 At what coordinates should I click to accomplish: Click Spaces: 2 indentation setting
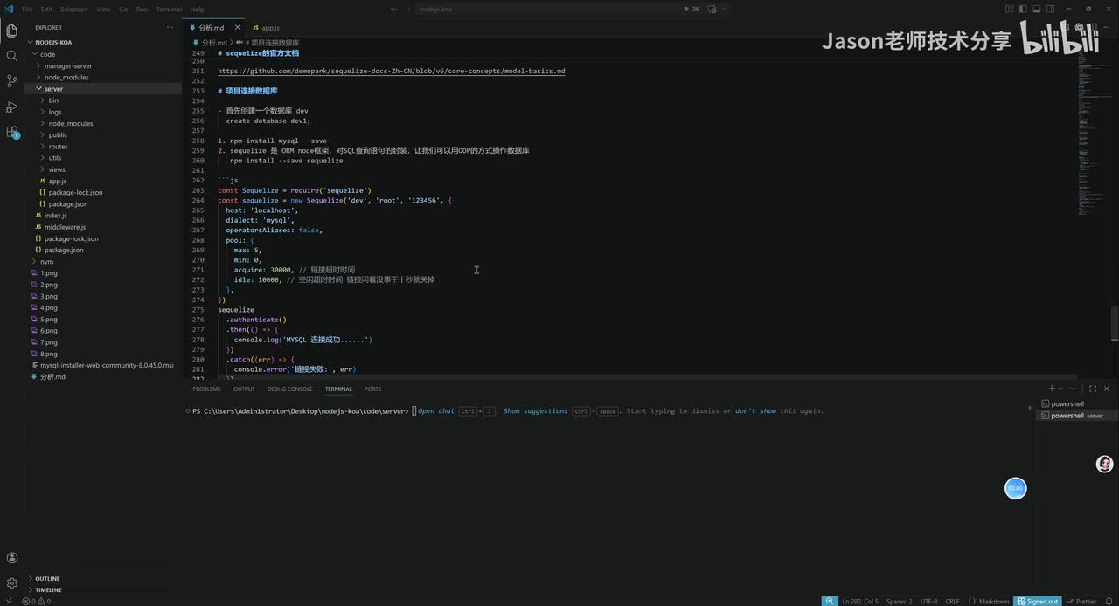point(899,601)
